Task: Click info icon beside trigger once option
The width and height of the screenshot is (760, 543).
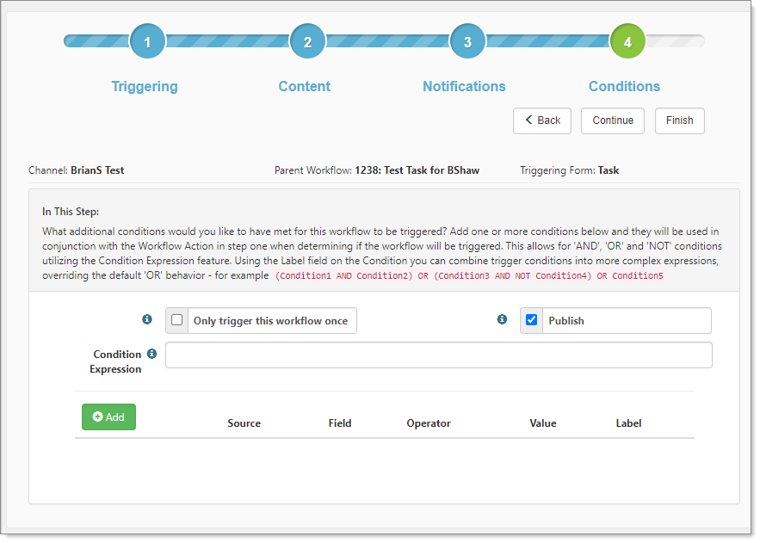Action: pos(146,320)
